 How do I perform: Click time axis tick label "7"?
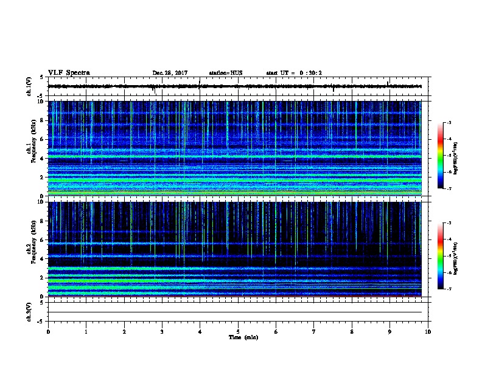pos(314,332)
